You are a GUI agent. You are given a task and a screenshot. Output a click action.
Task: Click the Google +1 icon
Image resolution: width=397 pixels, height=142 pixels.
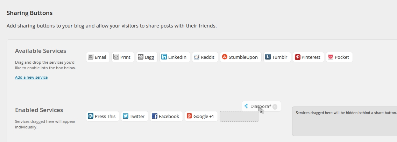pyautogui.click(x=189, y=116)
